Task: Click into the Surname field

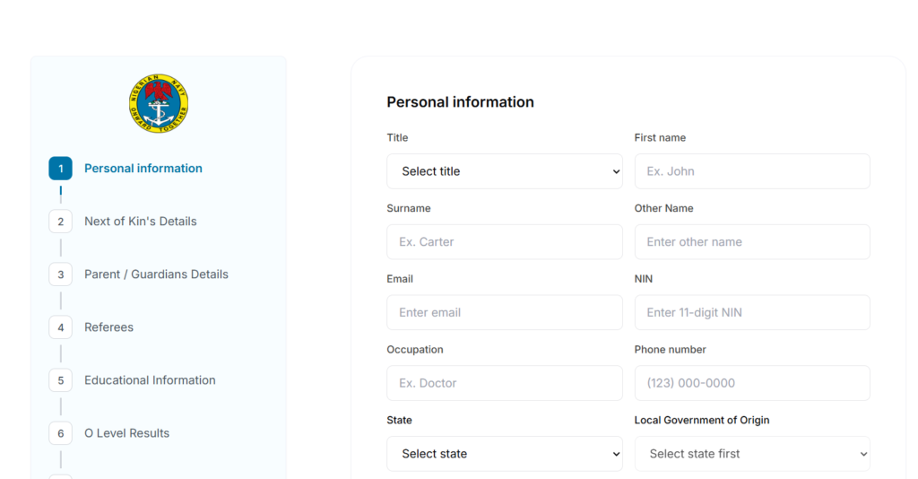Action: coord(505,242)
